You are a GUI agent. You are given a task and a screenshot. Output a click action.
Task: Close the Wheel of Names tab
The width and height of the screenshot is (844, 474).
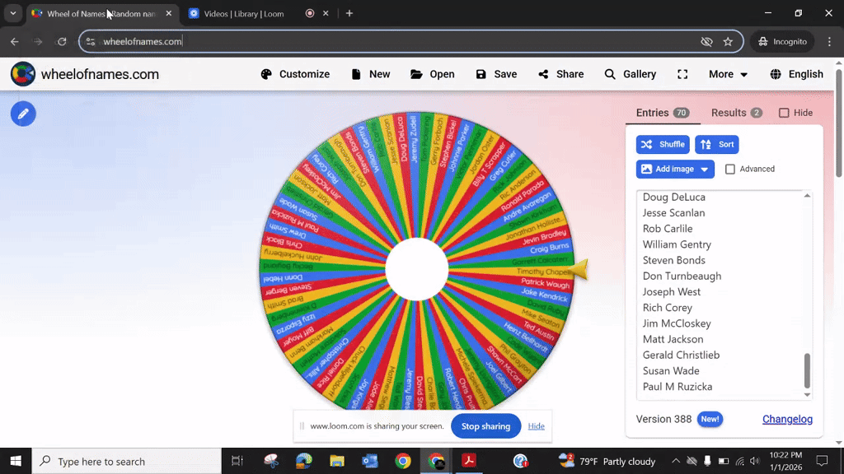pos(168,13)
